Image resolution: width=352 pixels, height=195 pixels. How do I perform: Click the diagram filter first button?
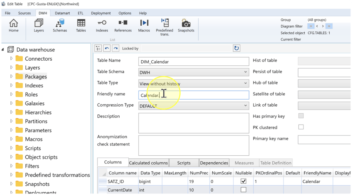311,26
